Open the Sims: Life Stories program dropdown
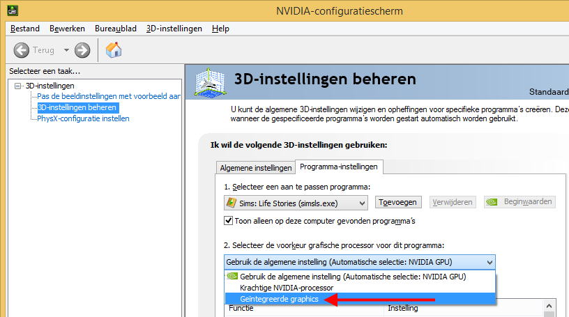 pos(296,203)
